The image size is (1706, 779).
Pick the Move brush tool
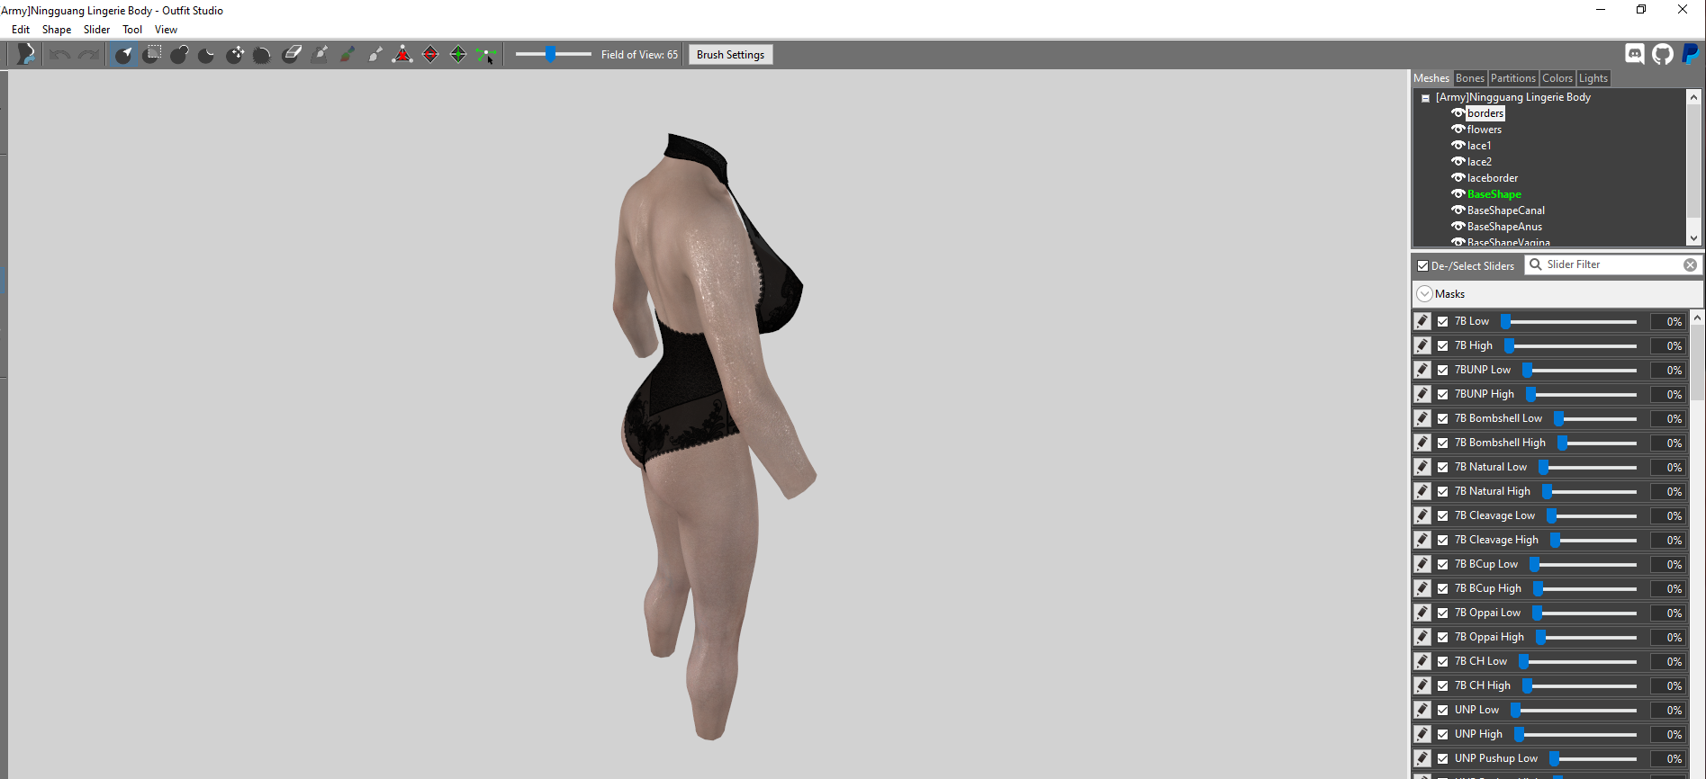(x=235, y=55)
